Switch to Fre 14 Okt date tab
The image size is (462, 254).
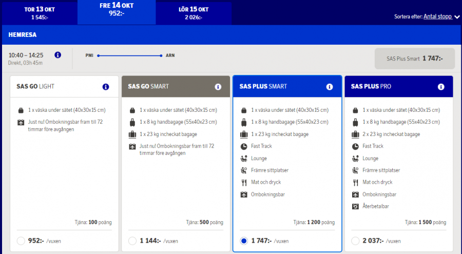[x=117, y=12]
